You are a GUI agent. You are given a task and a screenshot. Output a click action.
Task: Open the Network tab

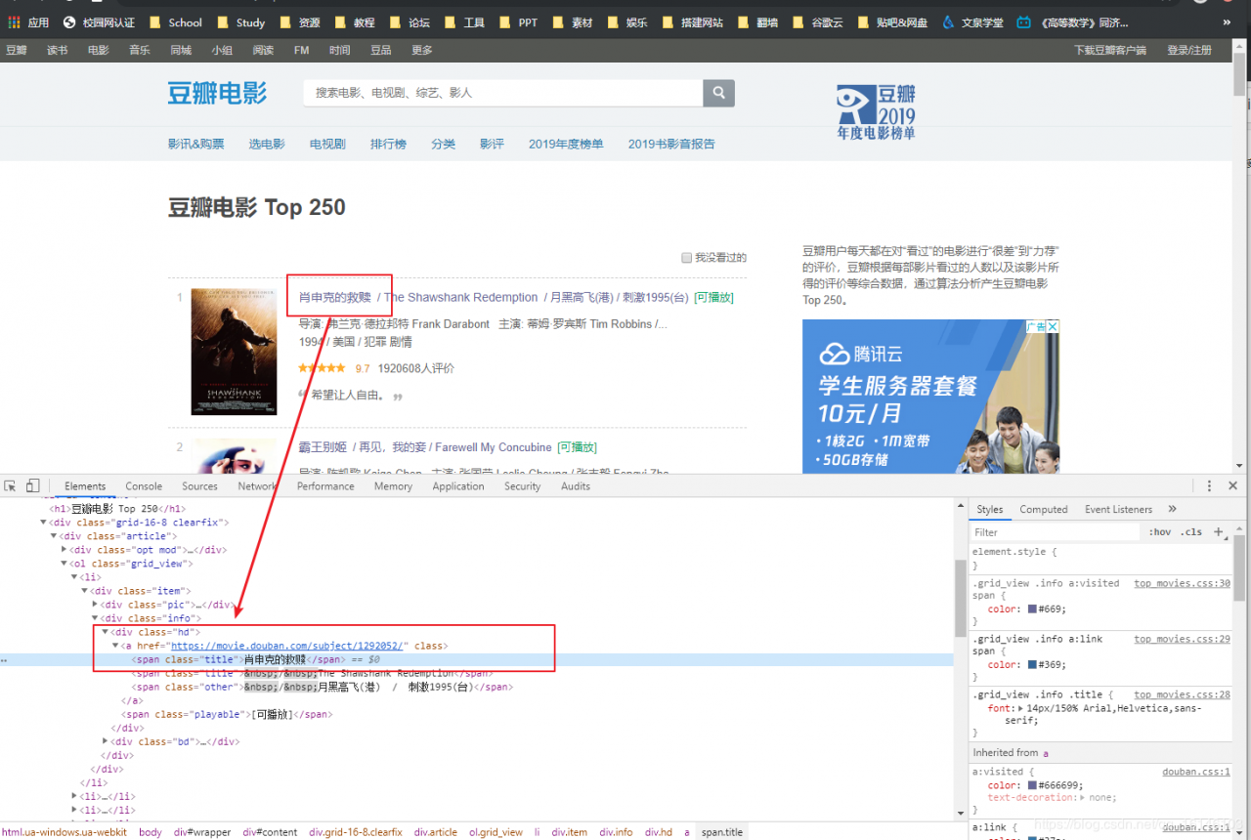(x=257, y=486)
